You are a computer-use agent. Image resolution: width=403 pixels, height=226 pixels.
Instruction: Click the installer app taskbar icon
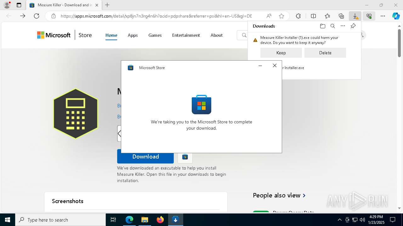tap(175, 220)
